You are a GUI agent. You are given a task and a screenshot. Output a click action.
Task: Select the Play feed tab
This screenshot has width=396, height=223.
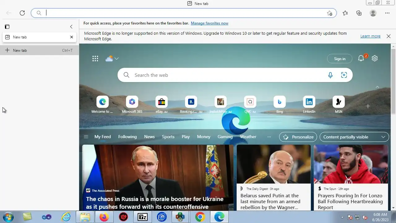[186, 137]
